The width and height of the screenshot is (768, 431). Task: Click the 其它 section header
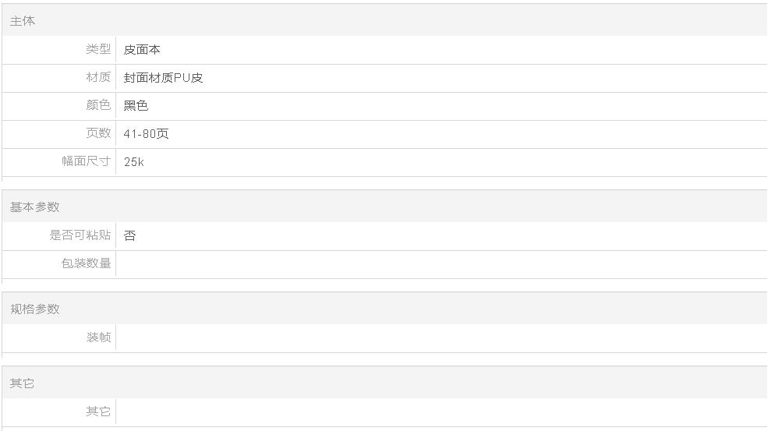[x=23, y=383]
